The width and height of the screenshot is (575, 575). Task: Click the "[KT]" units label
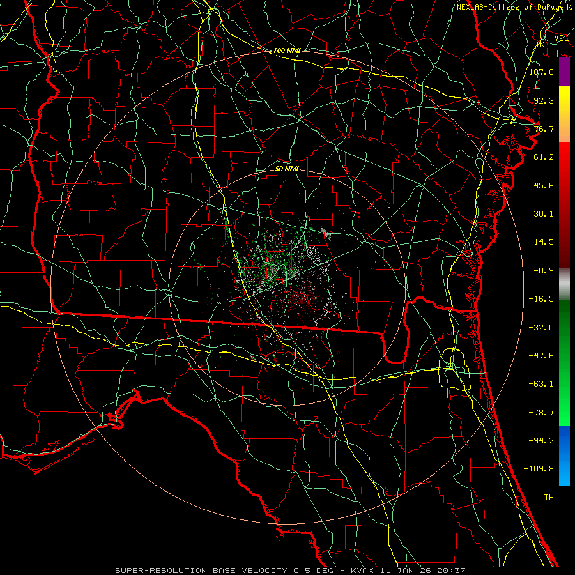click(546, 44)
